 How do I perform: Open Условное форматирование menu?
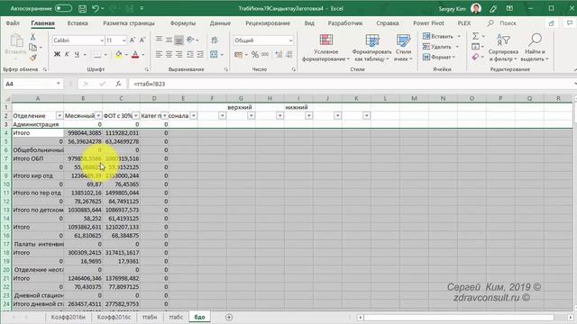[325, 48]
